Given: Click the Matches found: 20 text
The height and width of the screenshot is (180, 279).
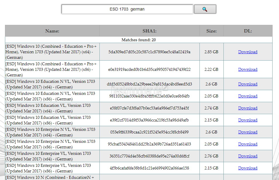Looking at the screenshot, I should [139, 40].
